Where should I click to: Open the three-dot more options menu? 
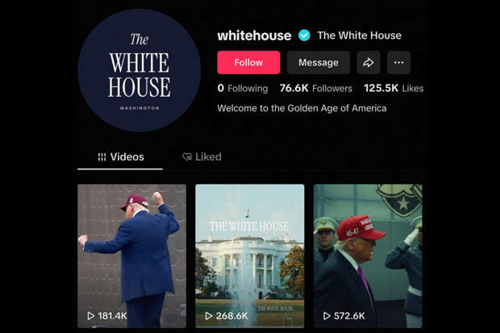click(398, 63)
